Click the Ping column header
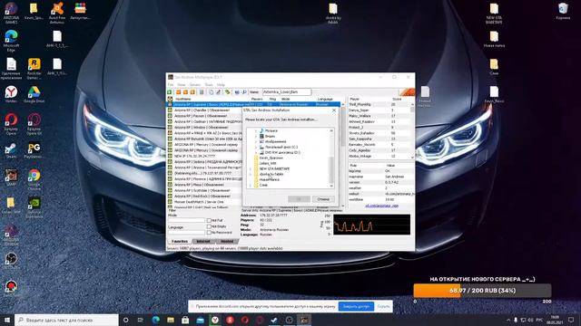The width and height of the screenshot is (581, 326). tap(272, 99)
